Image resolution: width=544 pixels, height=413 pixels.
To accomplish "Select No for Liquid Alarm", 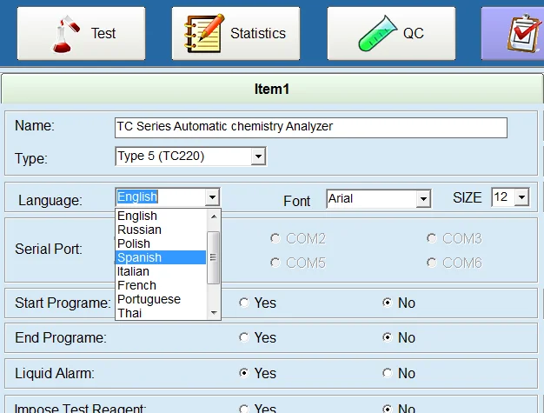I will point(388,373).
